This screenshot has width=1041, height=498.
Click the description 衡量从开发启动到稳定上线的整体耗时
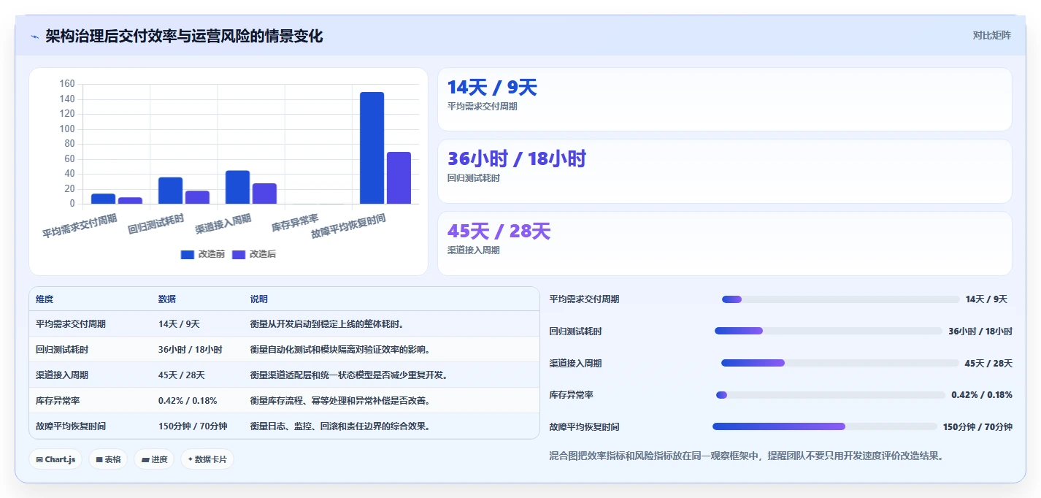[x=327, y=324]
